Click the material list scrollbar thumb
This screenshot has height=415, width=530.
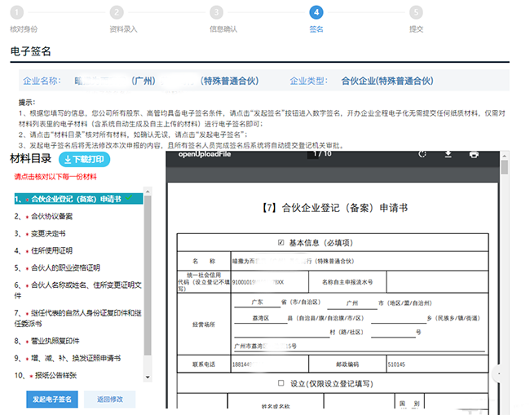click(148, 276)
